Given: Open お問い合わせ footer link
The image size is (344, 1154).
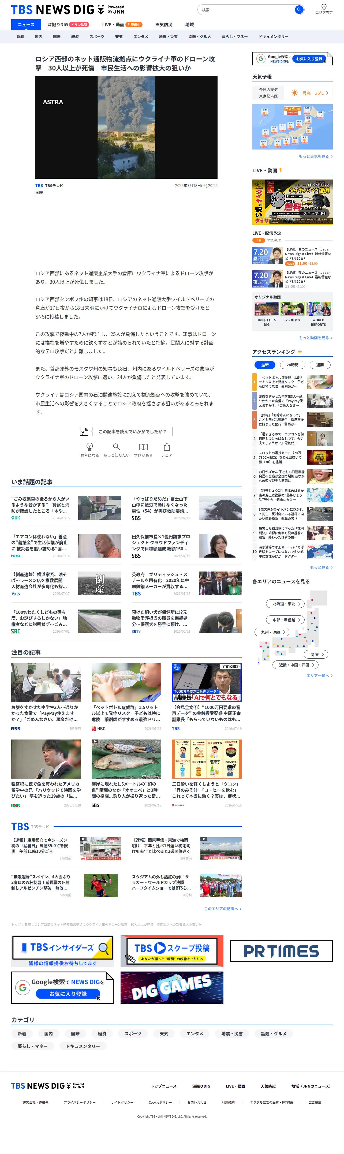Looking at the screenshot, I should click(x=197, y=1102).
